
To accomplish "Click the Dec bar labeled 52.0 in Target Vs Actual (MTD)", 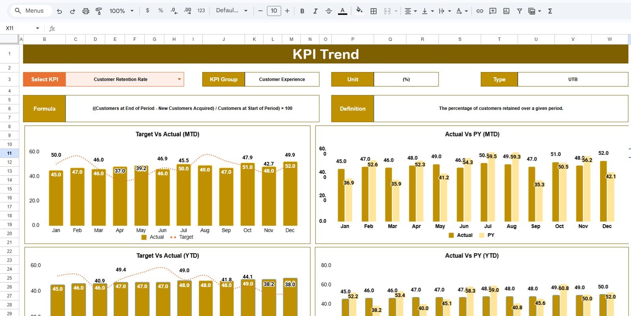I will (290, 193).
